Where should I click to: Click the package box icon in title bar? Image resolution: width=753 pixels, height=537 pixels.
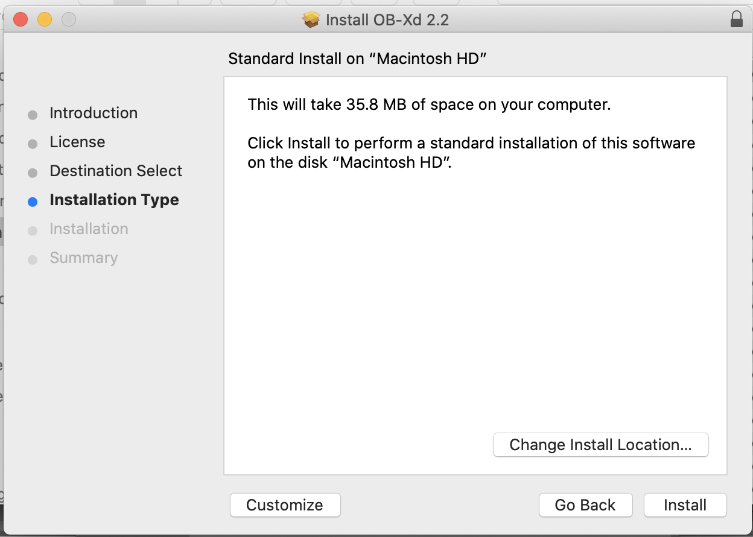click(x=311, y=20)
